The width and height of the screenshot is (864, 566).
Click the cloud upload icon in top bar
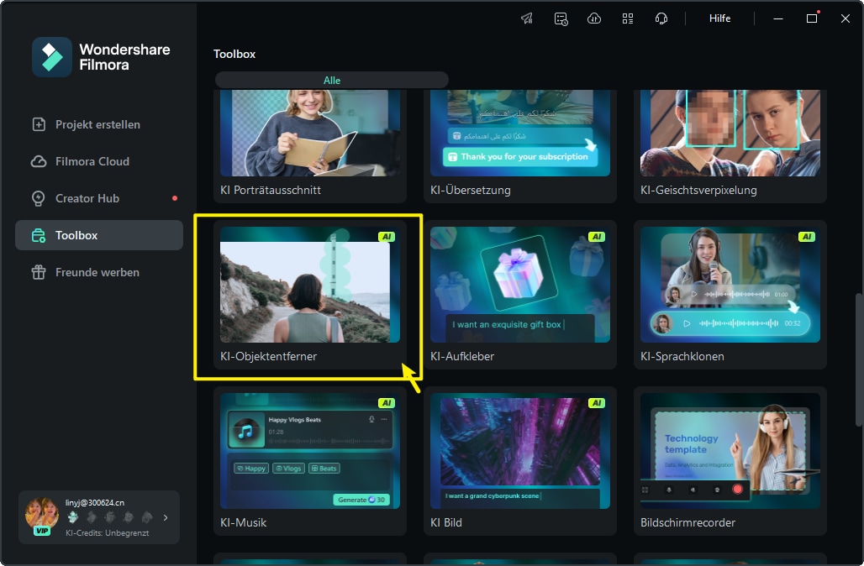[594, 18]
